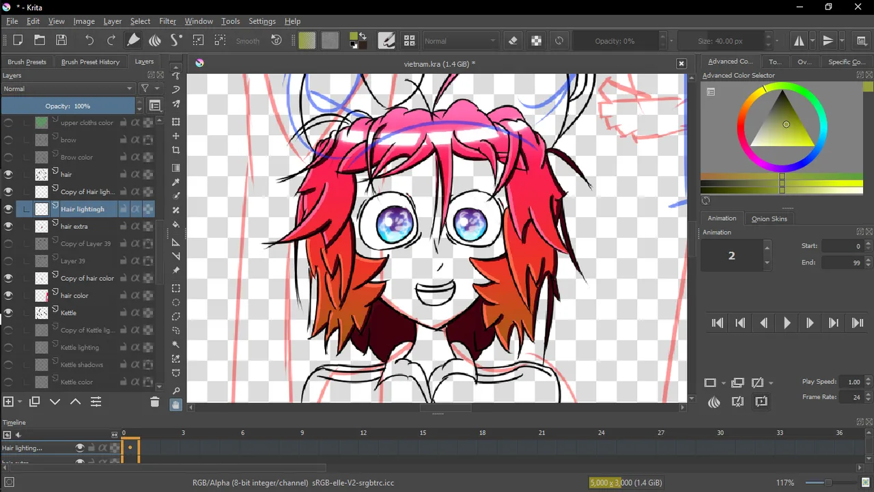Duplicate the current layer

(34, 402)
